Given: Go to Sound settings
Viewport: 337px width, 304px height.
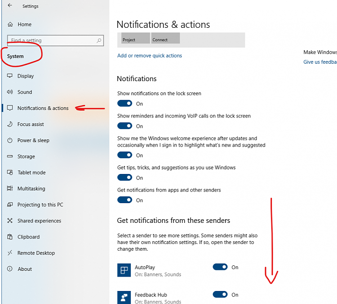Looking at the screenshot, I should pyautogui.click(x=25, y=92).
